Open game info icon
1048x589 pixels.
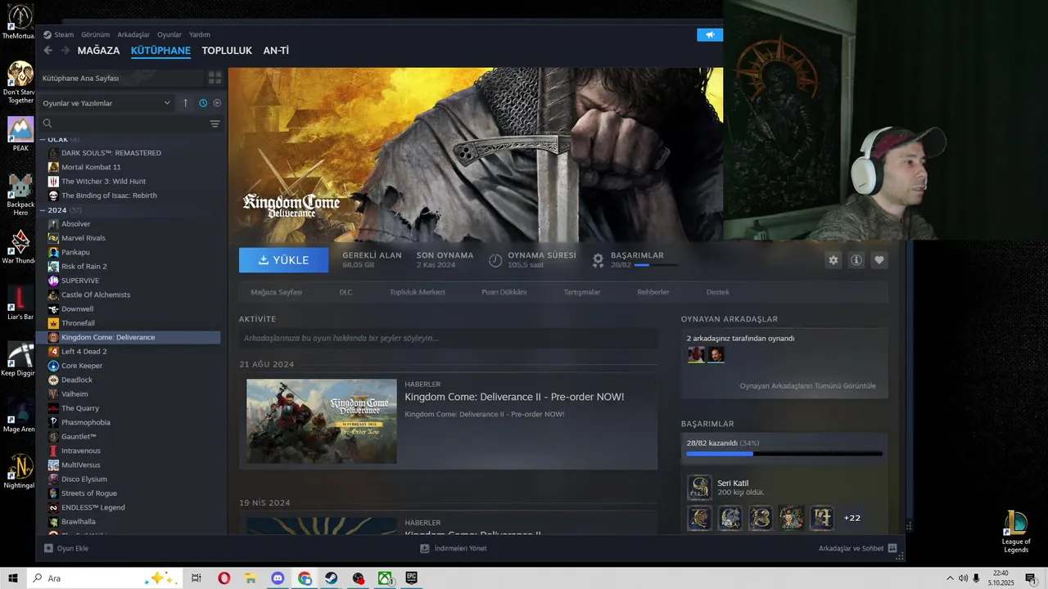[856, 260]
